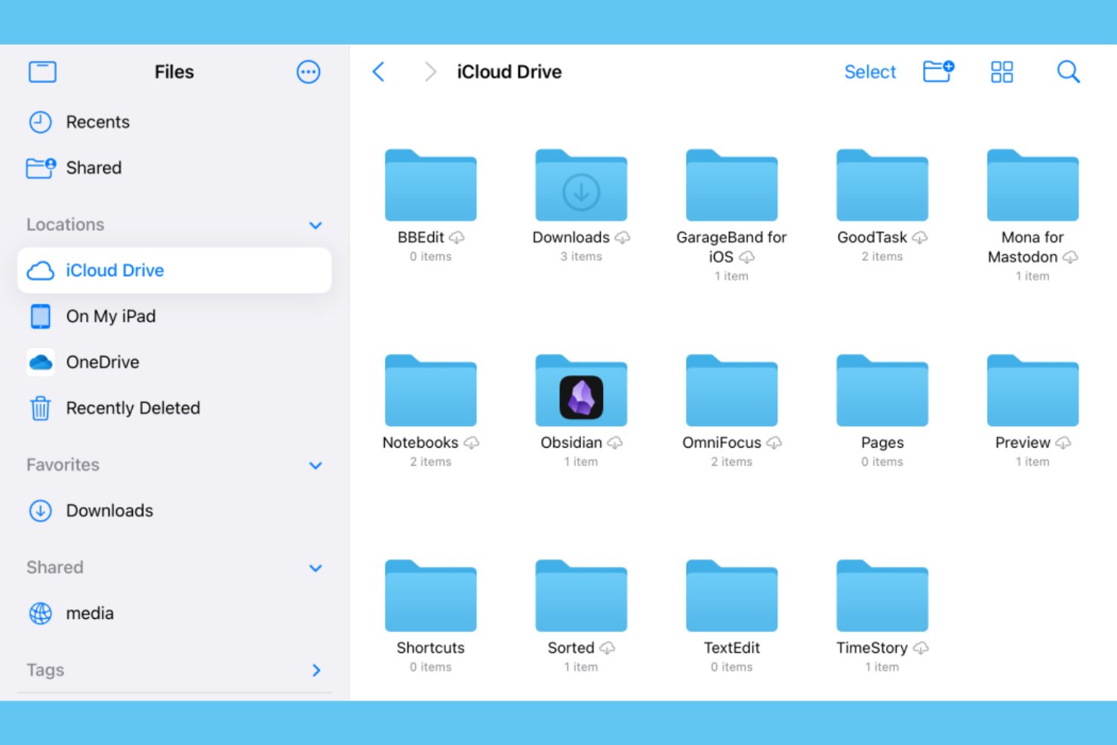The image size is (1117, 745).
Task: Collapse the Locations section
Action: point(315,225)
